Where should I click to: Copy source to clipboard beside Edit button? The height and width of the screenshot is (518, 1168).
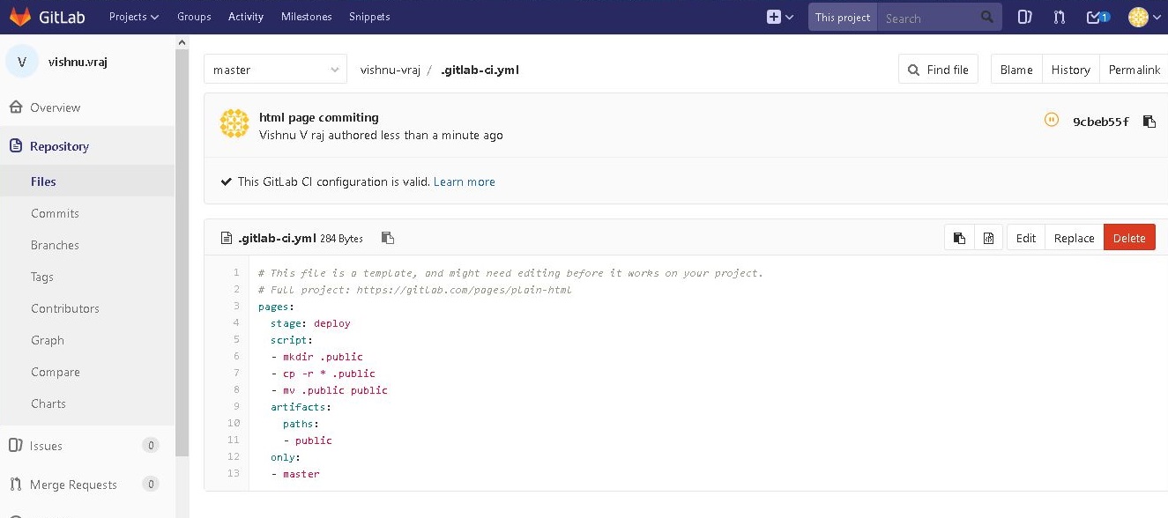(x=959, y=238)
